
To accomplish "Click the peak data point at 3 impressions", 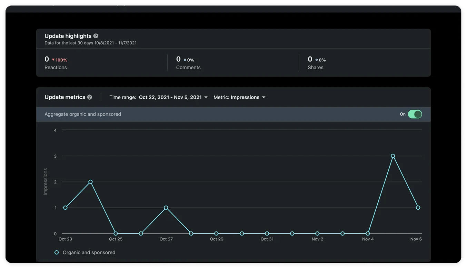I will coord(393,156).
